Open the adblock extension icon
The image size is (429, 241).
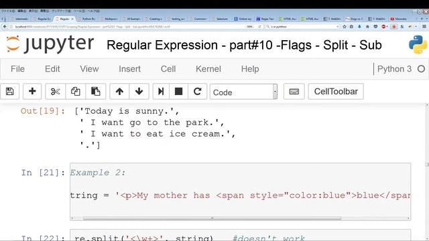coord(384,27)
